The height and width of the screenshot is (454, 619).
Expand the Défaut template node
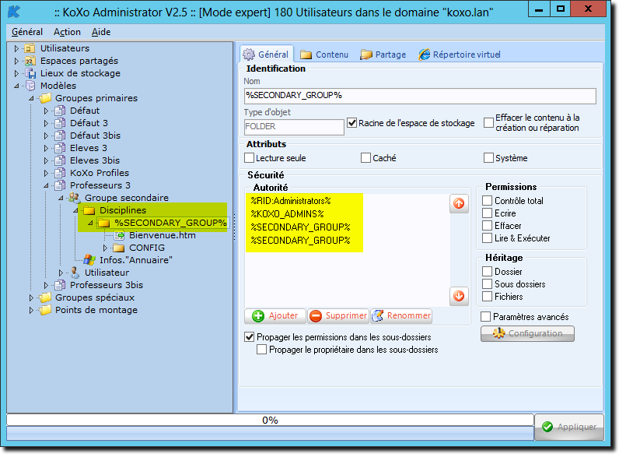point(46,111)
